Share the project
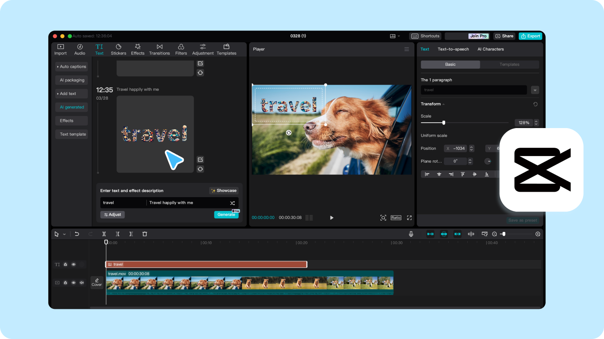 tap(504, 36)
